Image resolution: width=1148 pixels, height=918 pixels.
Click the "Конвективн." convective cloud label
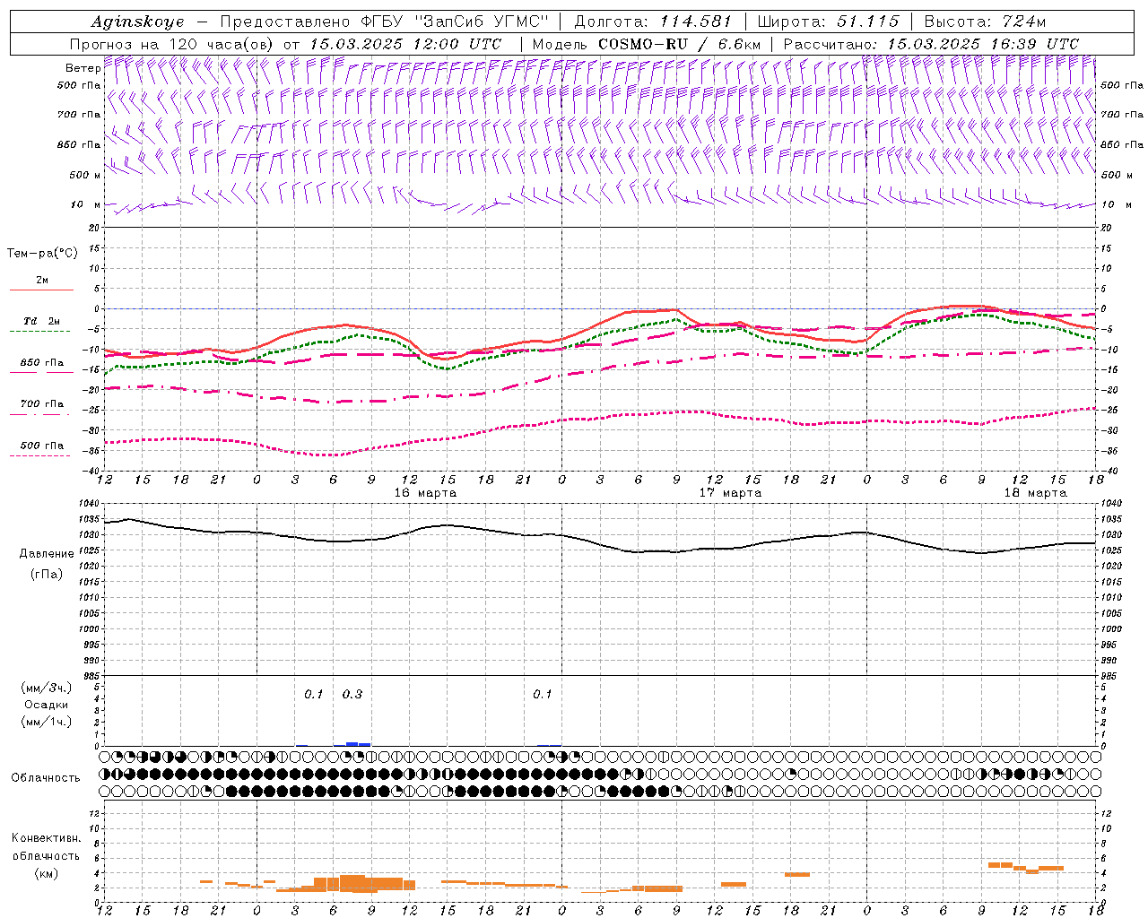tap(46, 838)
